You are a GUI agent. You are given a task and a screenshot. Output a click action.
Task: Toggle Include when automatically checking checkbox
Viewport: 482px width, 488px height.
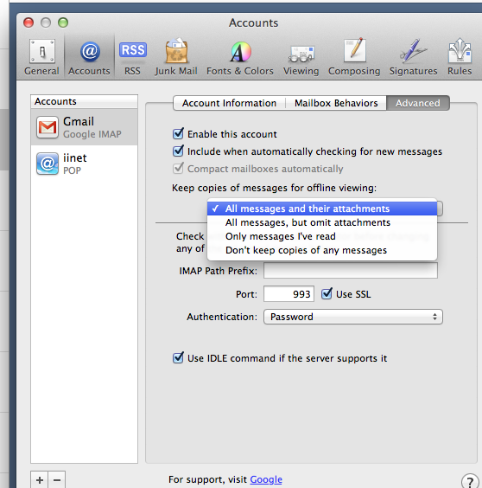click(x=178, y=151)
